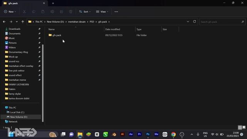Open Videos in navigation pane
The width and height of the screenshot is (247, 139).
[12, 47]
